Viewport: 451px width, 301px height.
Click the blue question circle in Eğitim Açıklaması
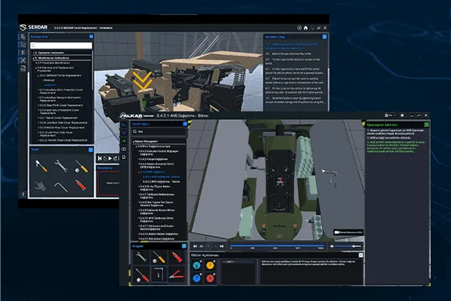pyautogui.click(x=197, y=278)
